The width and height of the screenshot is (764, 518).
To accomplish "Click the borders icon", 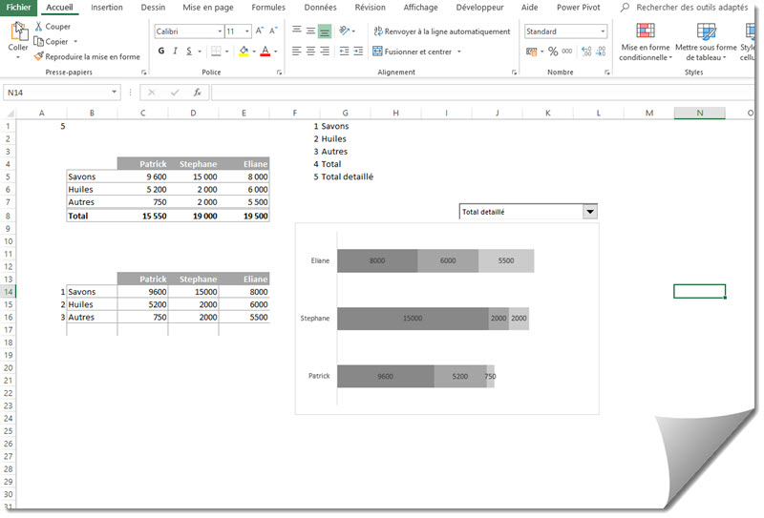I will pos(216,52).
